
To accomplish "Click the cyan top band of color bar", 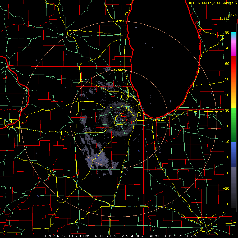I will coord(234,35).
